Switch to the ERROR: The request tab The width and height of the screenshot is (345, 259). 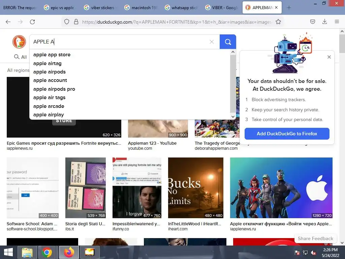coord(19,8)
